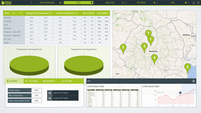Open the user profile icon
Screen dimensions: 201x113
coord(193,3)
